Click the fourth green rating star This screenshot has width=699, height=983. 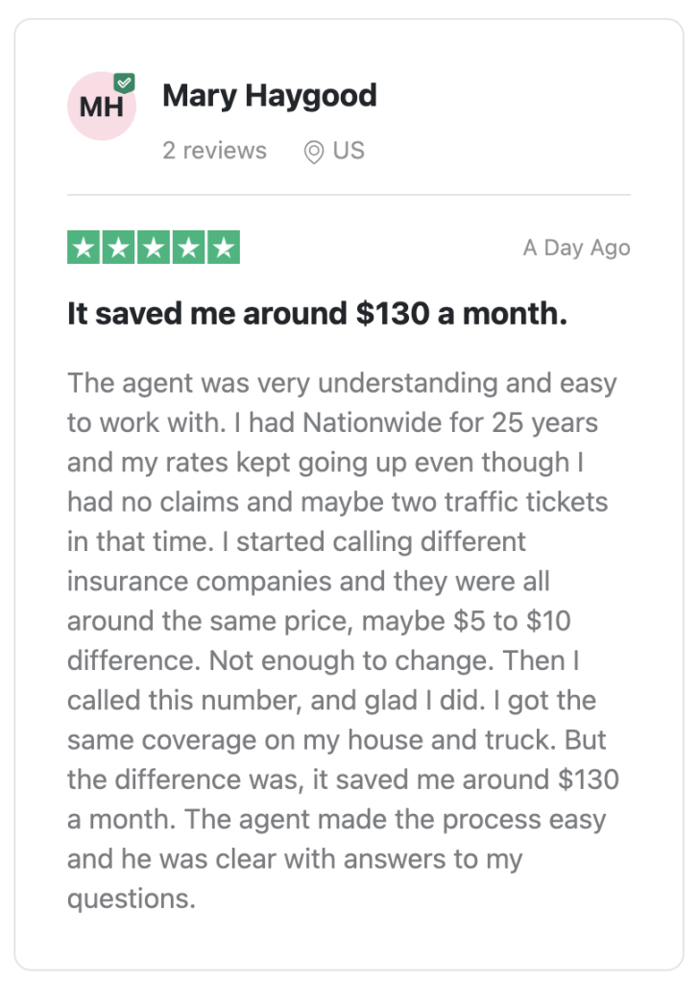click(189, 248)
